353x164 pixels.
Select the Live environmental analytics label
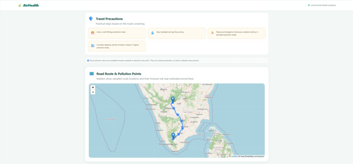323,5
